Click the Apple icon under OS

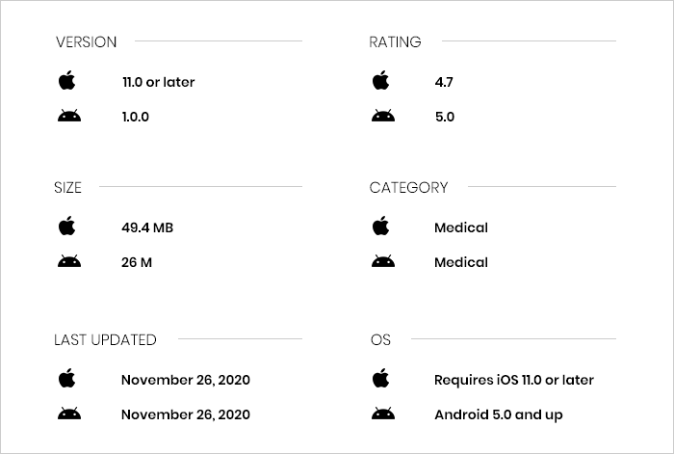click(x=381, y=379)
